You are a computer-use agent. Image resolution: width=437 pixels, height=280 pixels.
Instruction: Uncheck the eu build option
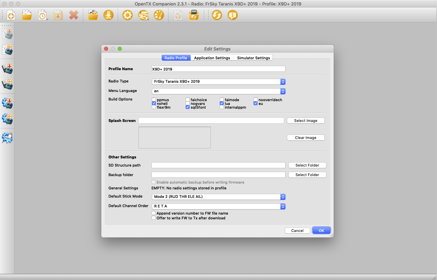[256, 104]
